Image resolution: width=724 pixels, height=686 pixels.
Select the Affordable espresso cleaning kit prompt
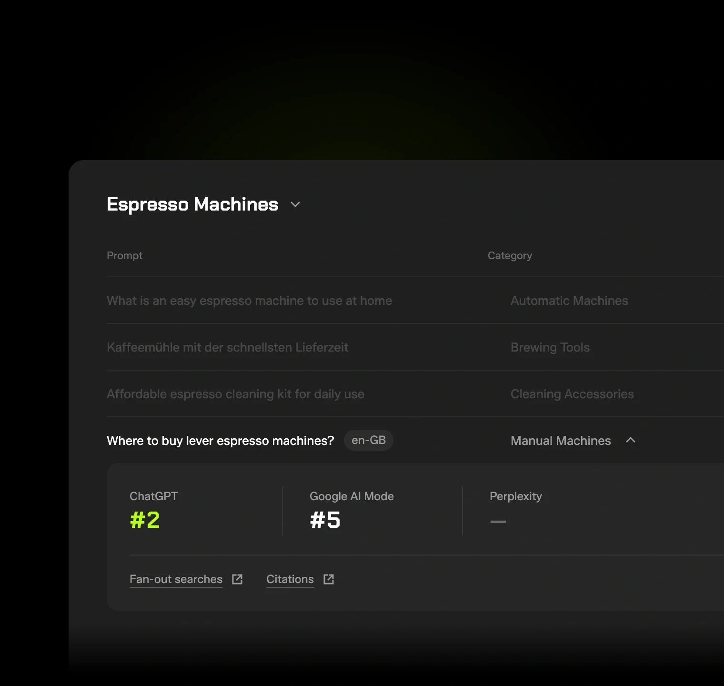click(x=235, y=394)
